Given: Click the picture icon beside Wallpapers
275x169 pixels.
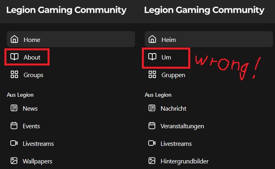Looking at the screenshot, I should pos(14,161).
